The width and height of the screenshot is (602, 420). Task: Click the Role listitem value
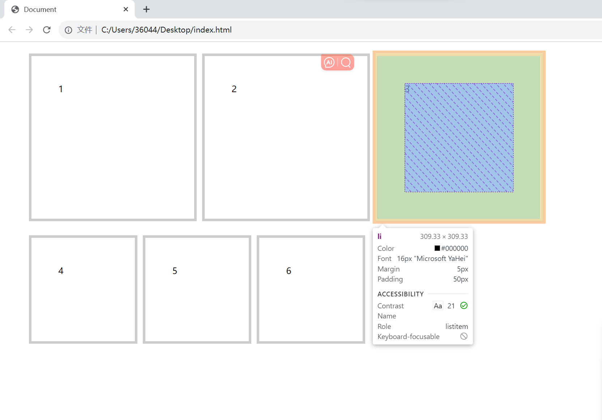[456, 326]
